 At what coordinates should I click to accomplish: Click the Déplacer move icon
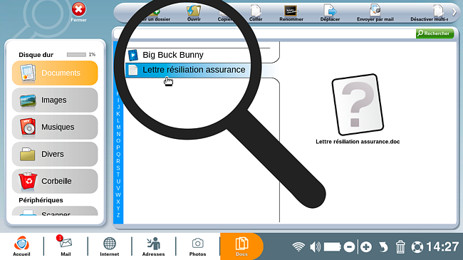(330, 13)
